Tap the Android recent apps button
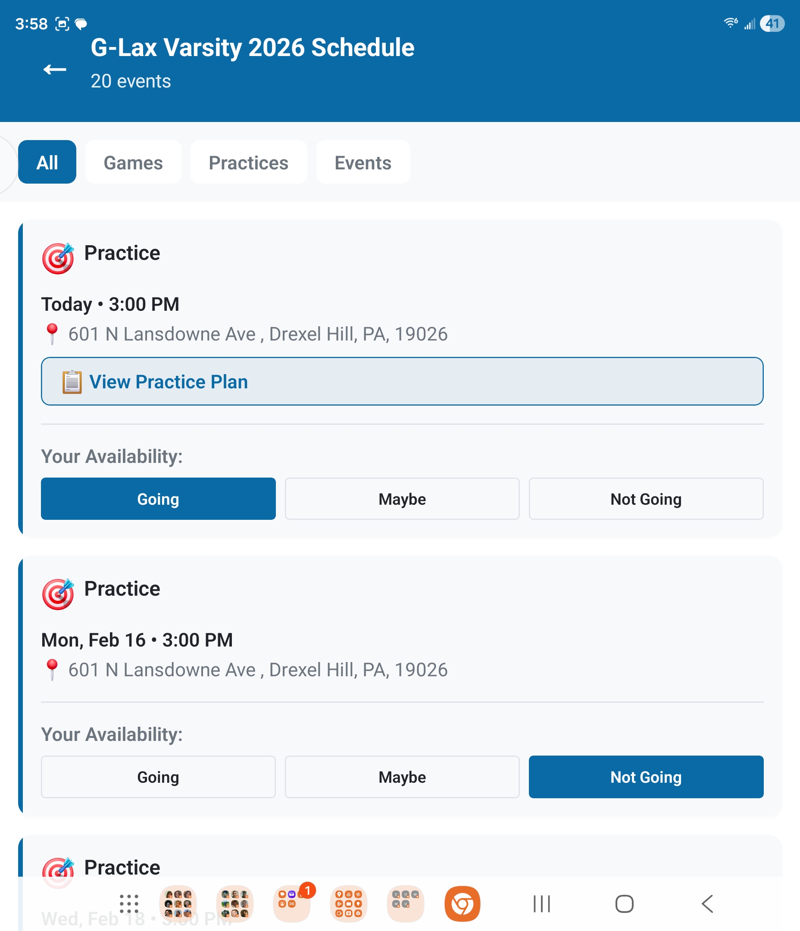This screenshot has height=931, width=800. coord(541,903)
